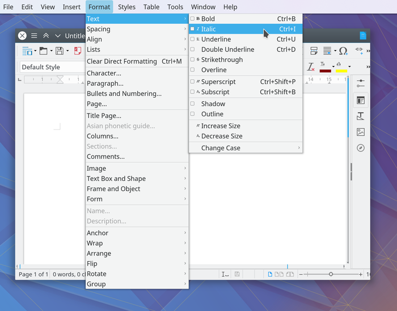Select Bullets and Numbering menu entry
Screen dimensions: 397x311
(x=124, y=94)
